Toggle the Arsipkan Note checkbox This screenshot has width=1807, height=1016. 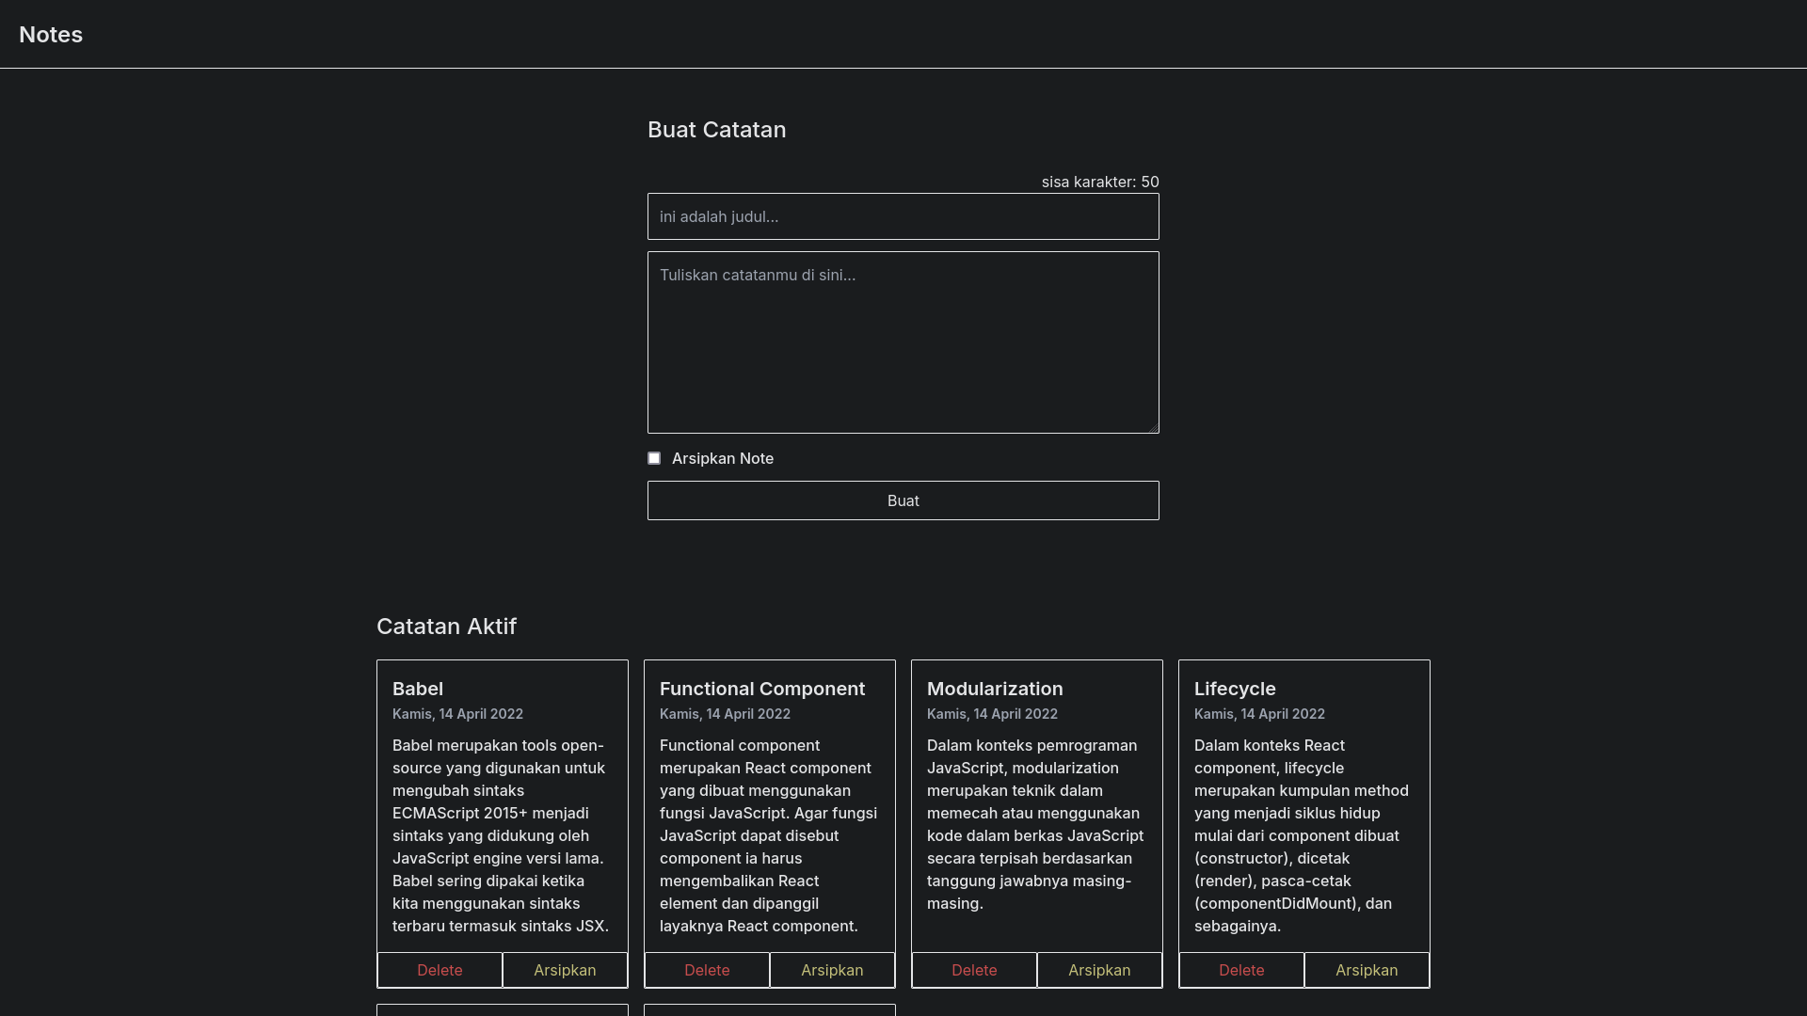tap(654, 458)
